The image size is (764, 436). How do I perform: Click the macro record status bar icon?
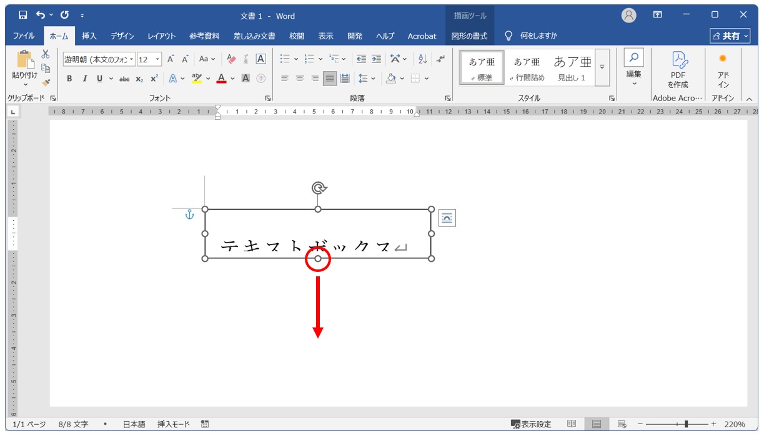(205, 424)
